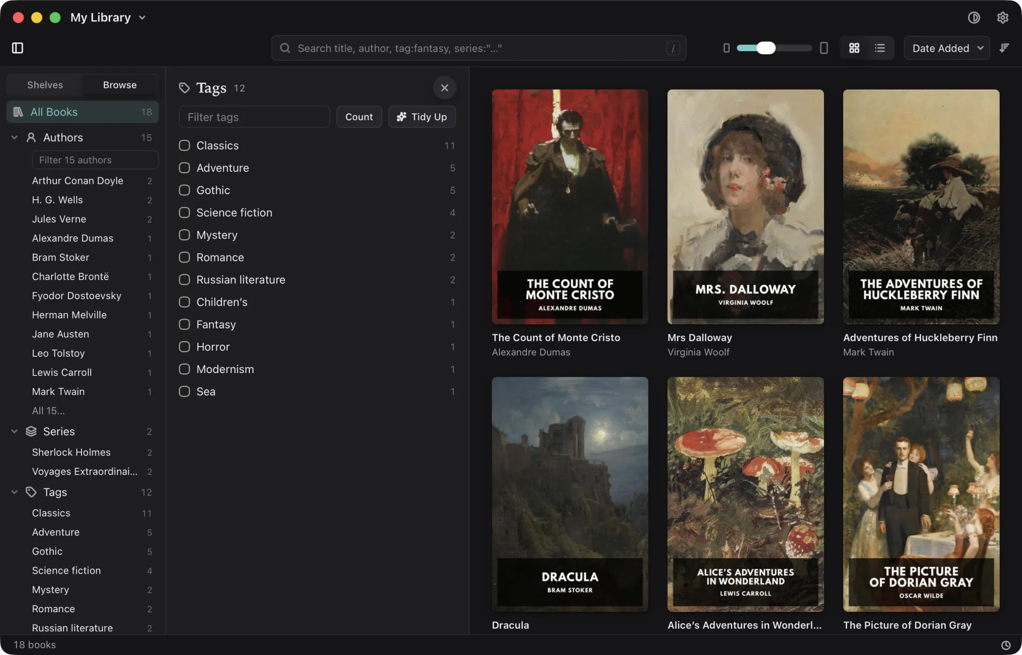Click the sidebar Tags section icon
The width and height of the screenshot is (1022, 655).
click(x=31, y=492)
